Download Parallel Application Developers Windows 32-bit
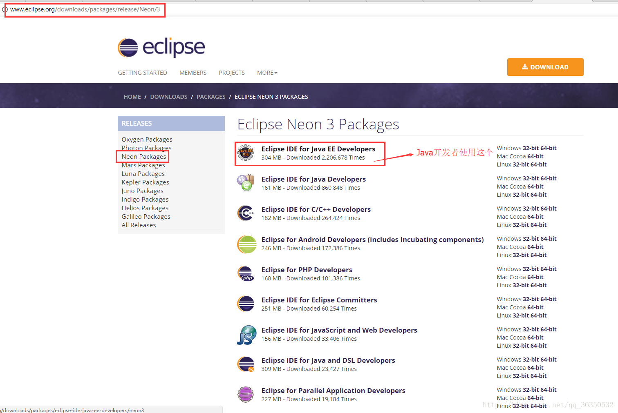Image resolution: width=618 pixels, height=413 pixels. (x=531, y=390)
